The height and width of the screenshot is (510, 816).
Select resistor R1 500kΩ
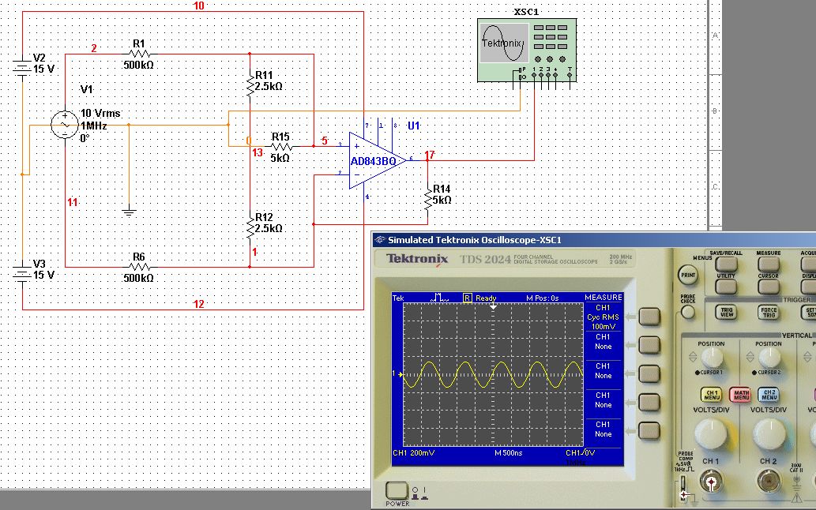pos(140,54)
